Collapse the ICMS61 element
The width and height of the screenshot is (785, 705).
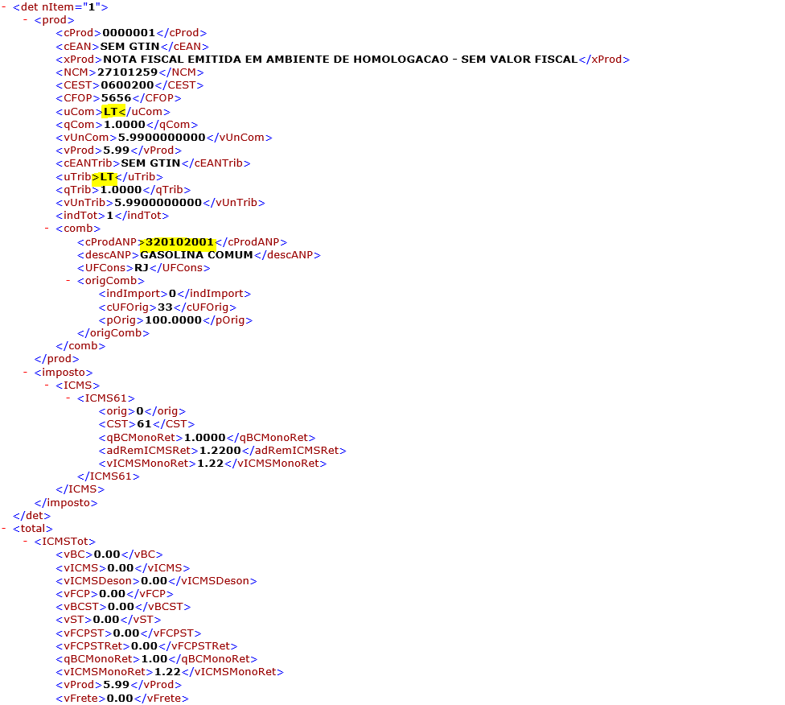[68, 398]
